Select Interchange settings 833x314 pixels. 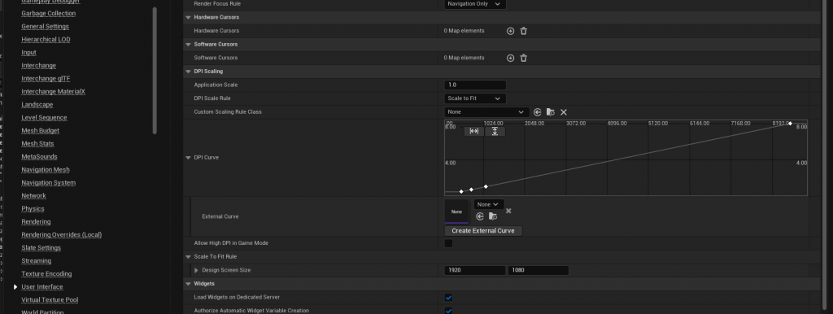pyautogui.click(x=38, y=65)
